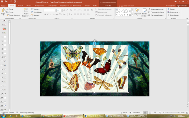Toggle the Comentarios pane
This screenshot has height=118, width=189.
tap(135, 112)
